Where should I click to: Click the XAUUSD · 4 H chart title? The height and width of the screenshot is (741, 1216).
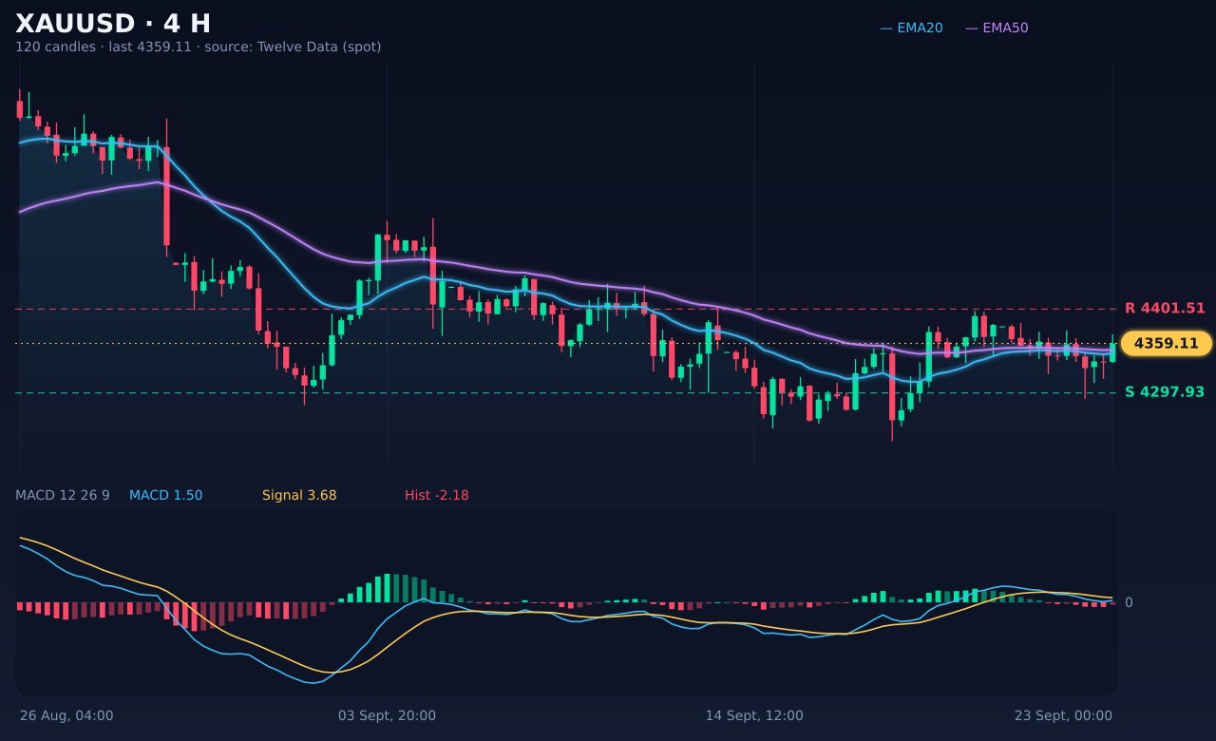coord(113,24)
